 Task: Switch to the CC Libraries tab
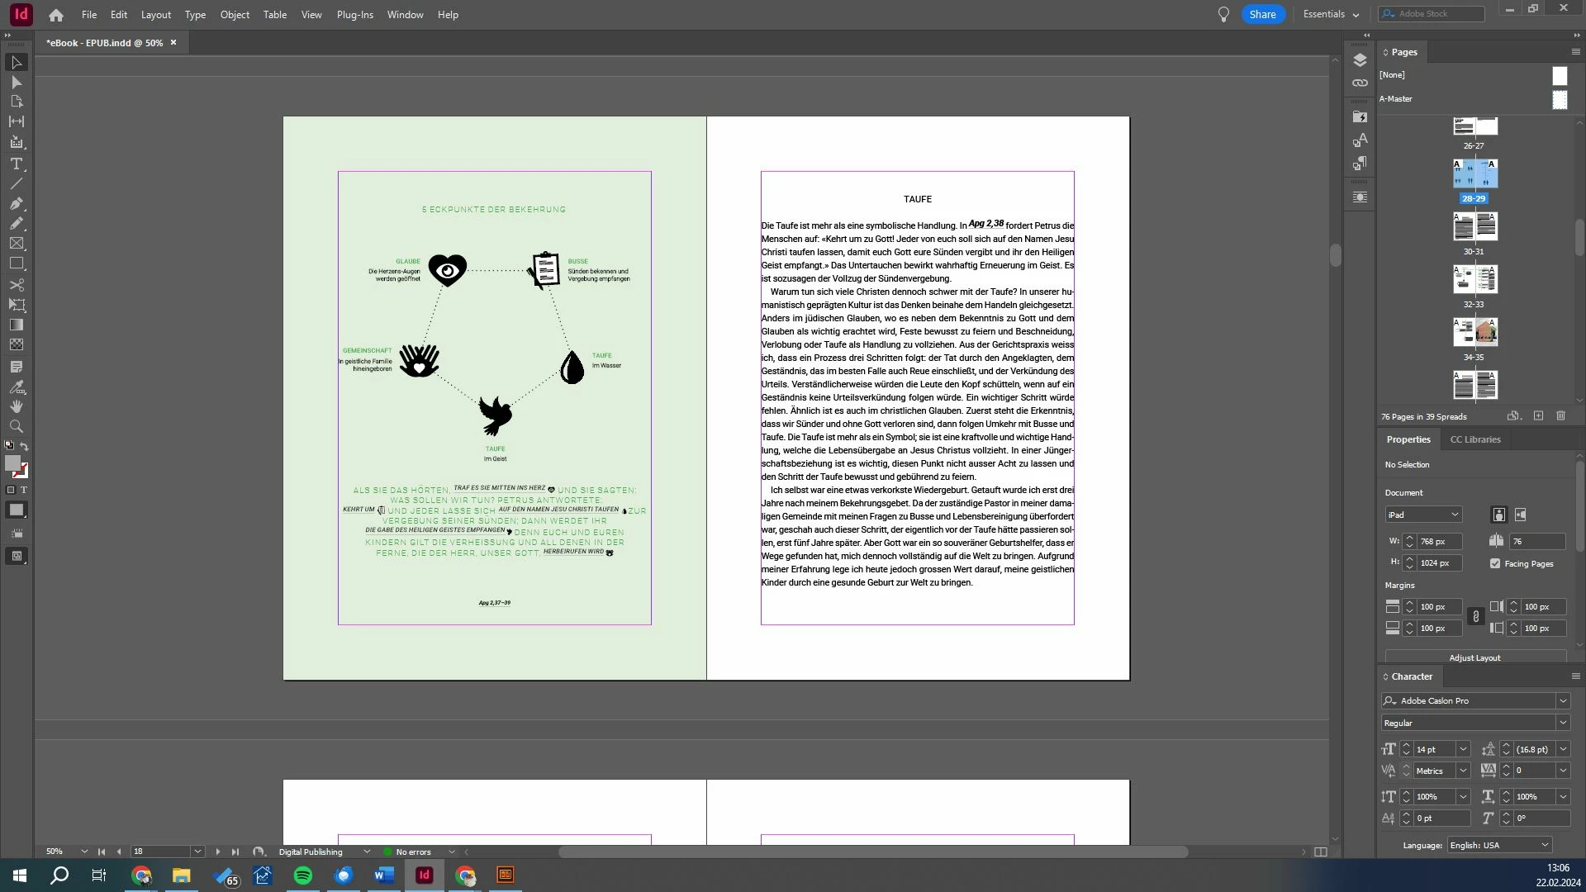tap(1474, 439)
